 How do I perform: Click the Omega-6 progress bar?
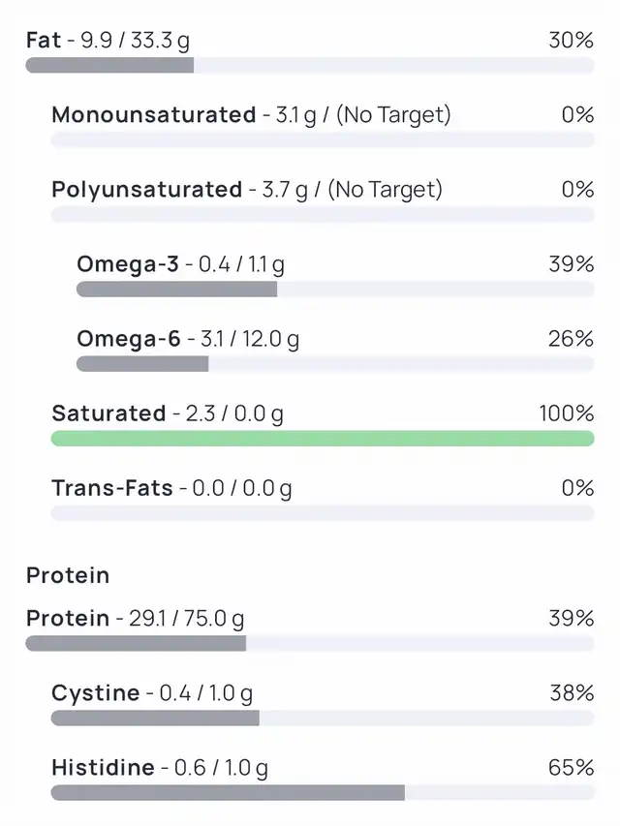point(334,364)
